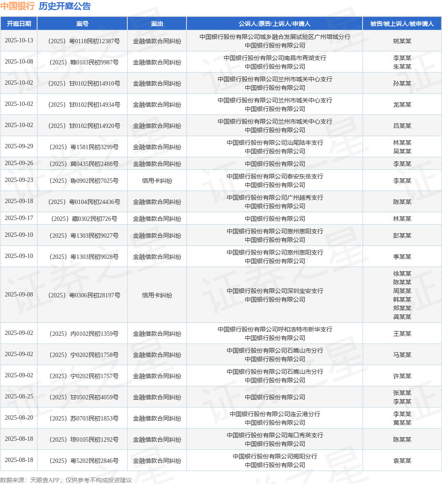Select case number (2025)赣0103民初9987号
The image size is (442, 484).
[84, 62]
